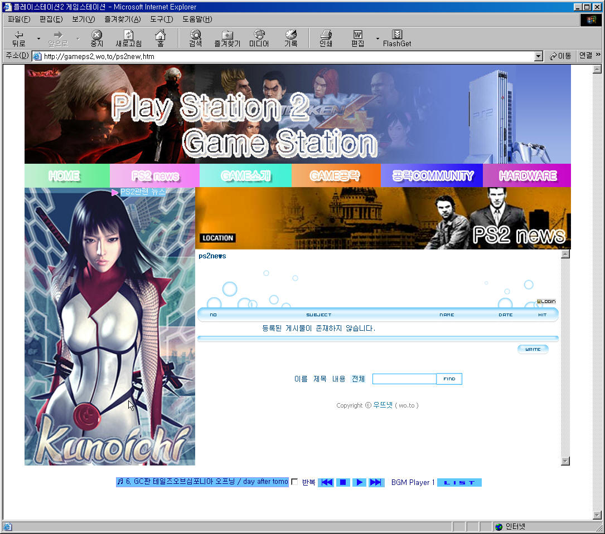Click the search text field beside FIND

404,379
